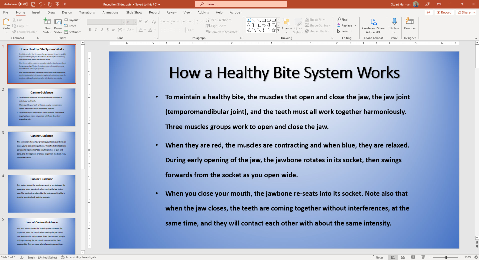Click the Dictate microphone icon
This screenshot has width=479, height=260.
pyautogui.click(x=394, y=22)
